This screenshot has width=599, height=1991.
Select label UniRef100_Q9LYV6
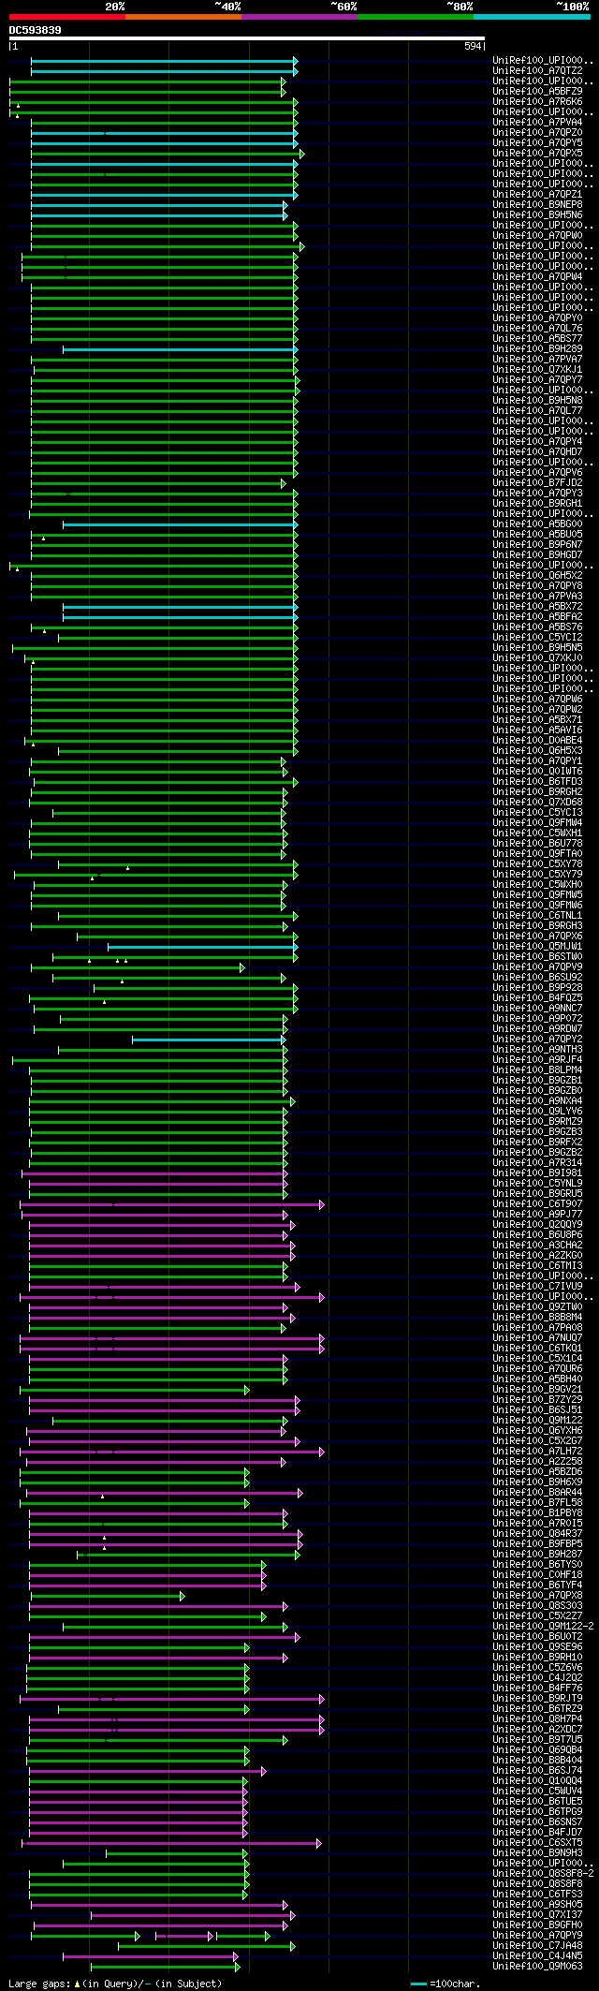[537, 1112]
